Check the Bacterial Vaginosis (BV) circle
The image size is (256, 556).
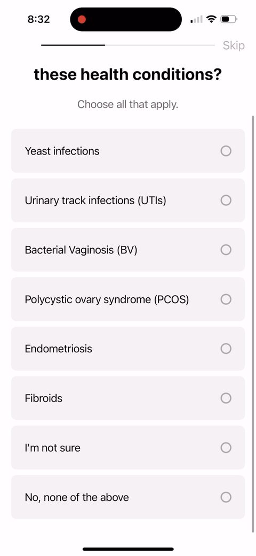point(226,250)
